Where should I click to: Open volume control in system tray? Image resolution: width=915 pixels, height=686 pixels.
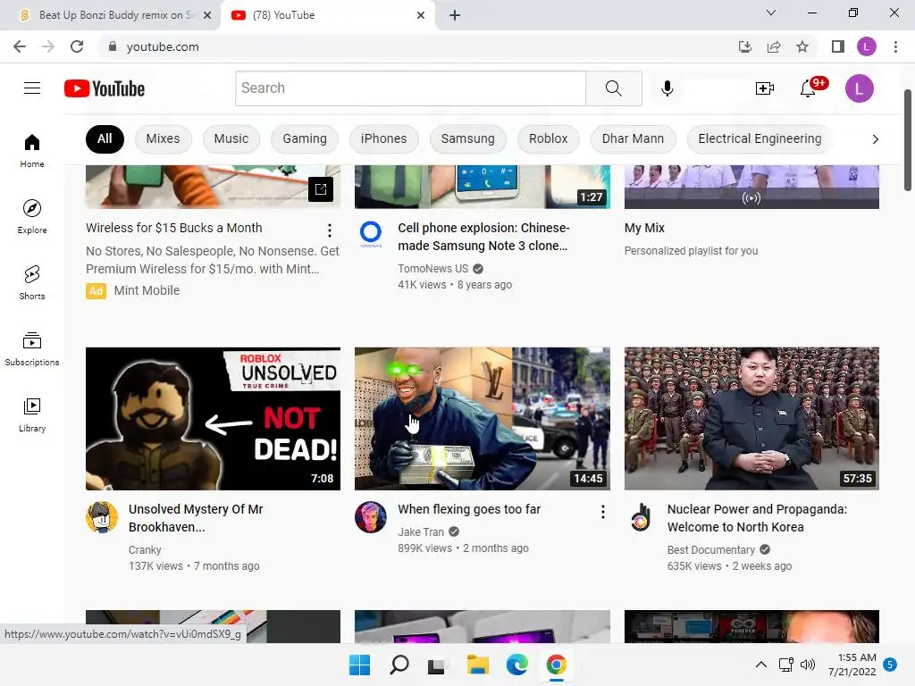click(808, 665)
